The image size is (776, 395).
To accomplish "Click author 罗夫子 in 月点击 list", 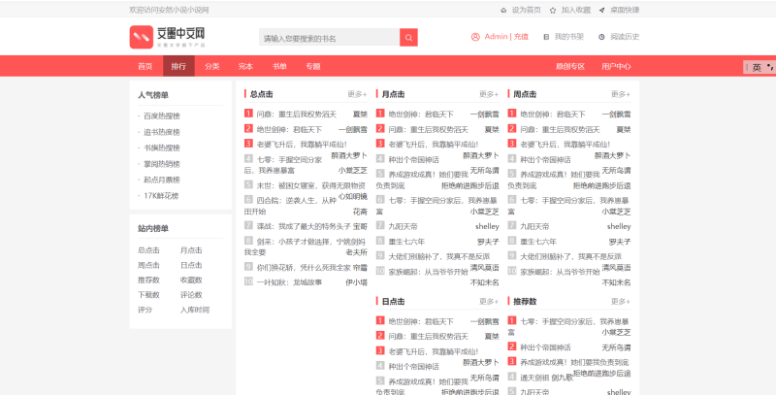I will click(488, 242).
